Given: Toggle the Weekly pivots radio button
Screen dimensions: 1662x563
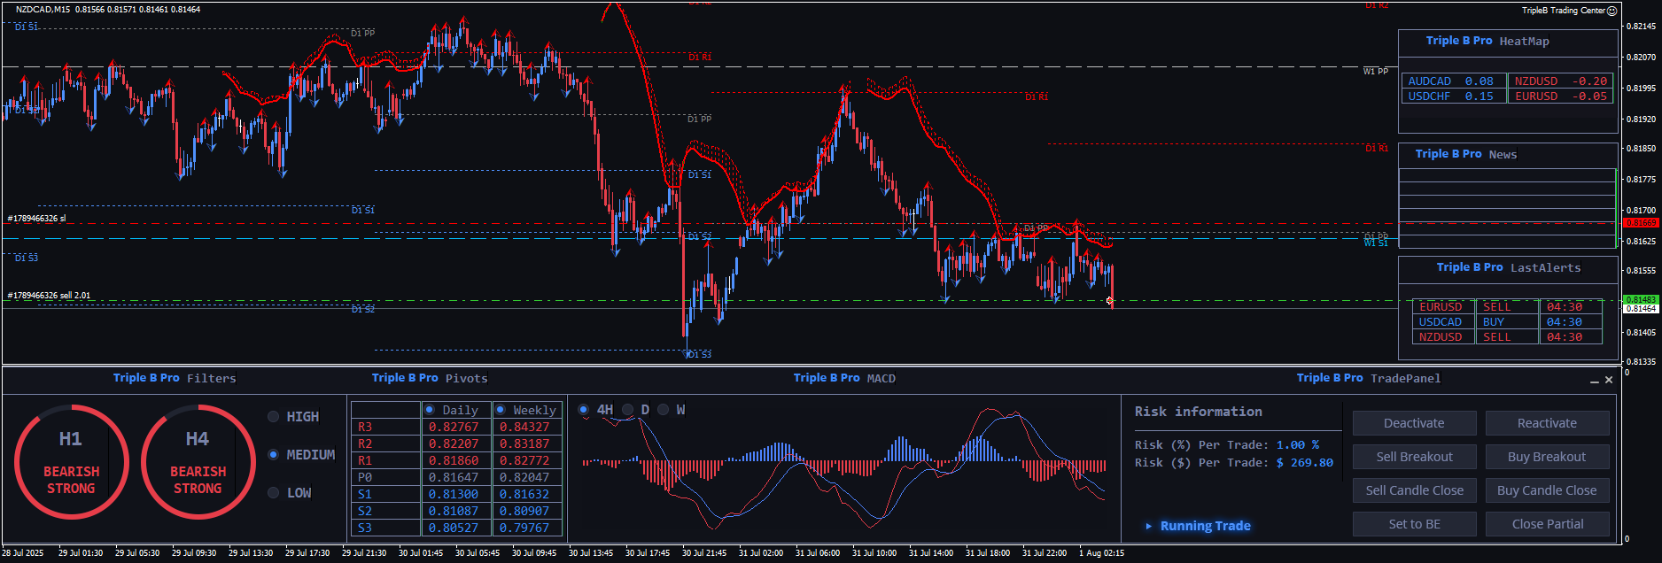Looking at the screenshot, I should click(x=501, y=410).
